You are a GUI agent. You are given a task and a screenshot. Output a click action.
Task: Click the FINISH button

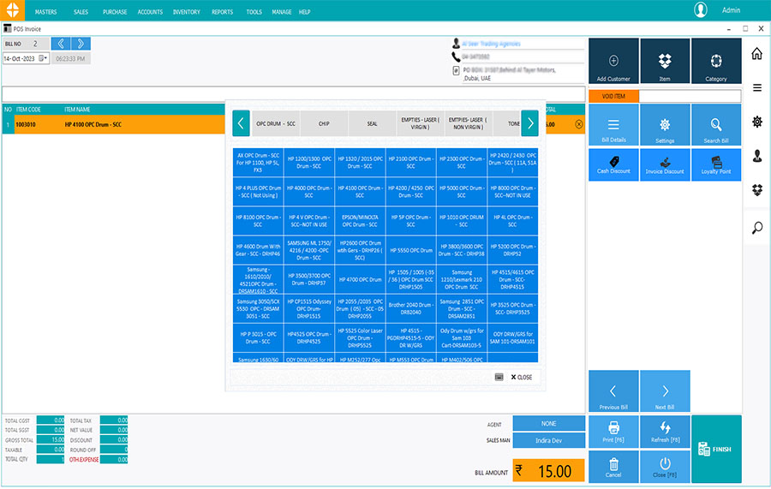coord(716,450)
